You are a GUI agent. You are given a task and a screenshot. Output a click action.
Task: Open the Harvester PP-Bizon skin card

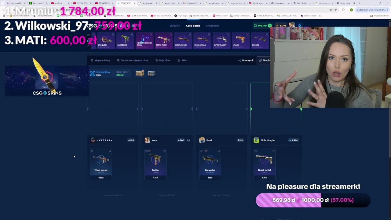coord(210,164)
